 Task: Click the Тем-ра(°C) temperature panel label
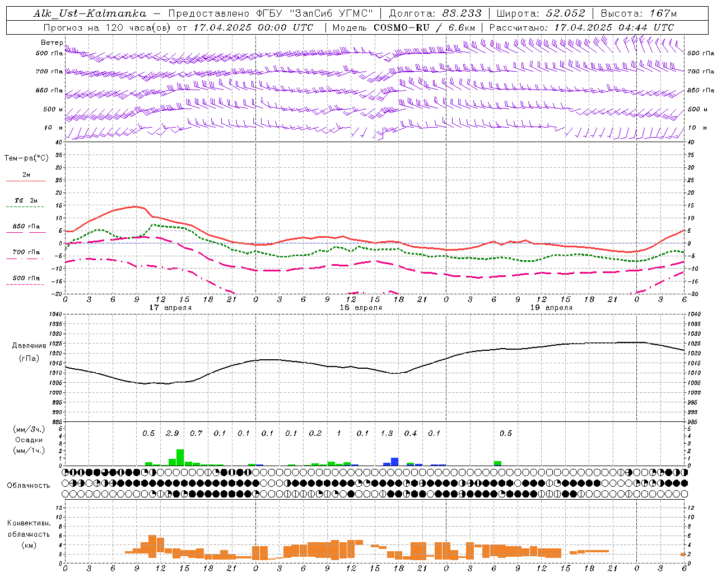pos(26,158)
